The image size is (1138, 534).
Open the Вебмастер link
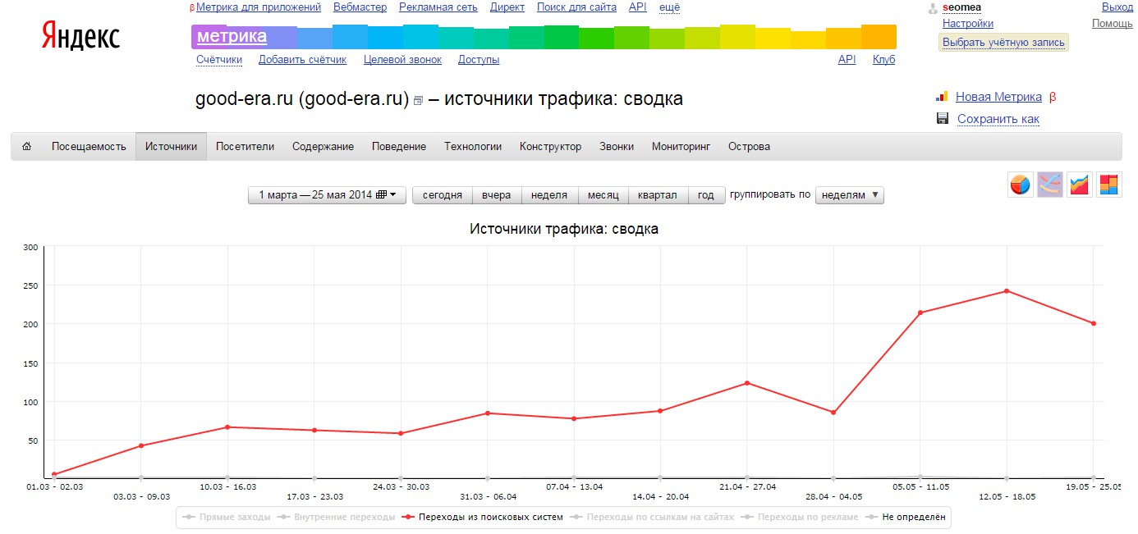click(360, 7)
